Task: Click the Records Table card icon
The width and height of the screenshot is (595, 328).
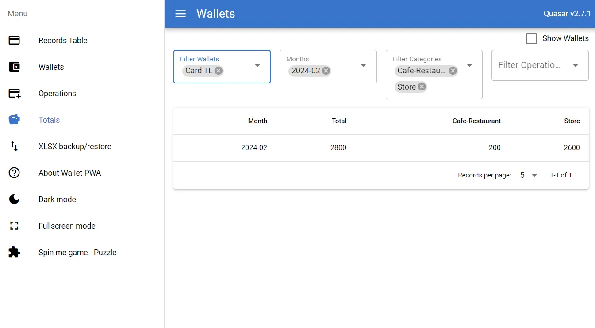Action: click(14, 41)
